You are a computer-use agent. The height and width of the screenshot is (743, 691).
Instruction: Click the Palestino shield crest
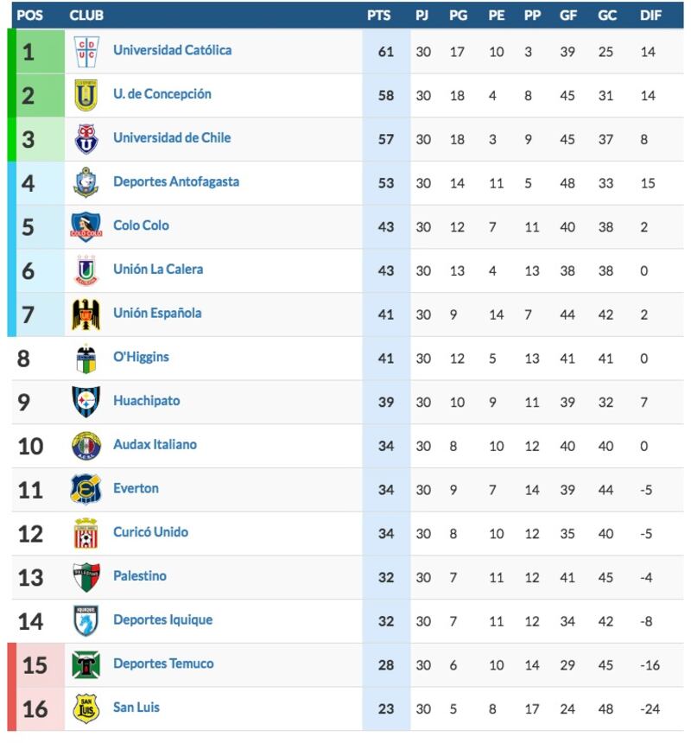point(86,577)
